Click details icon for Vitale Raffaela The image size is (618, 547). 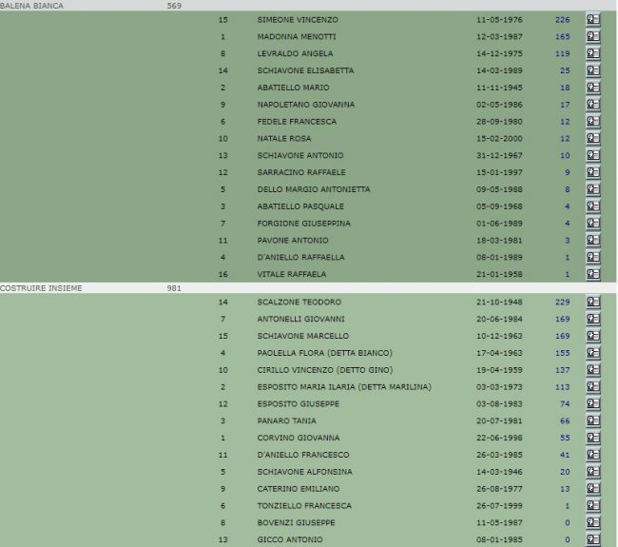coord(593,274)
